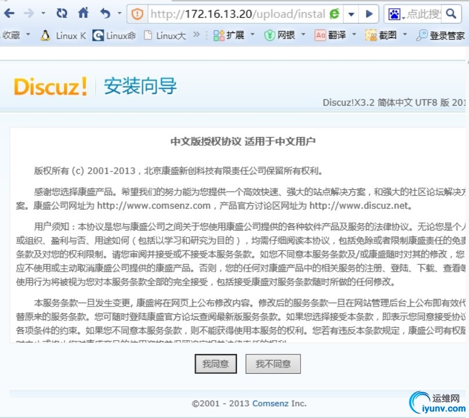This screenshot has width=469, height=418.
Task: Click the 我同意 agree button
Action: (216, 364)
